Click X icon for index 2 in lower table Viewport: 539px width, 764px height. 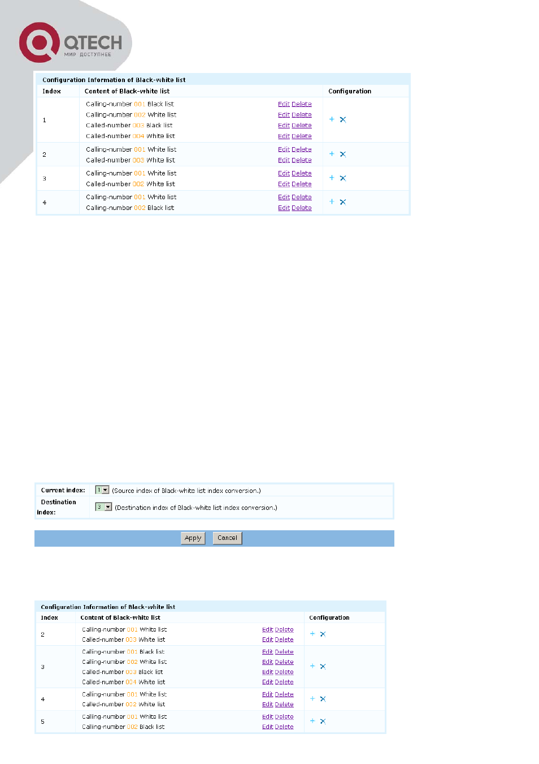323,634
